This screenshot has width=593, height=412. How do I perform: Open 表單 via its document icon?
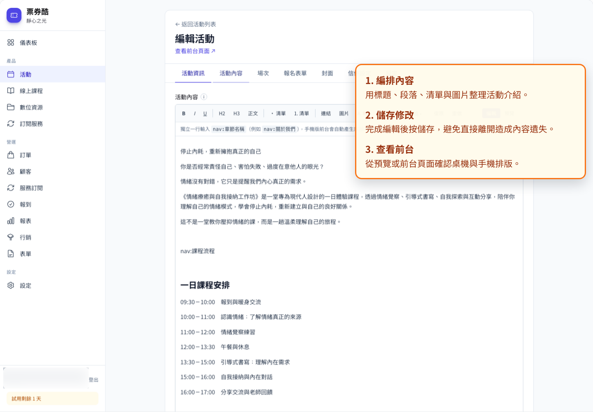[11, 254]
